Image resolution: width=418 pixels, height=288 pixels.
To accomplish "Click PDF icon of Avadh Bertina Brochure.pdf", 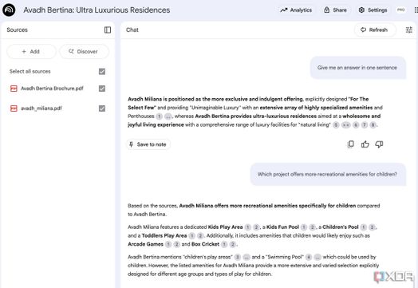I will (x=14, y=89).
